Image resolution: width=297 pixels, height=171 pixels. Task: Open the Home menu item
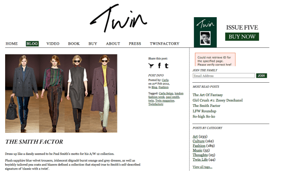click(x=12, y=44)
